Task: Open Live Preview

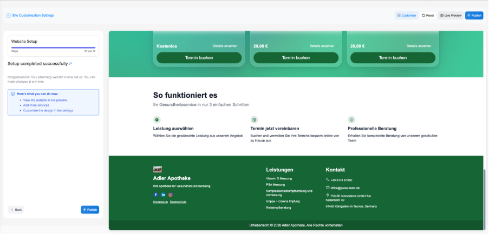Action: click(x=451, y=16)
